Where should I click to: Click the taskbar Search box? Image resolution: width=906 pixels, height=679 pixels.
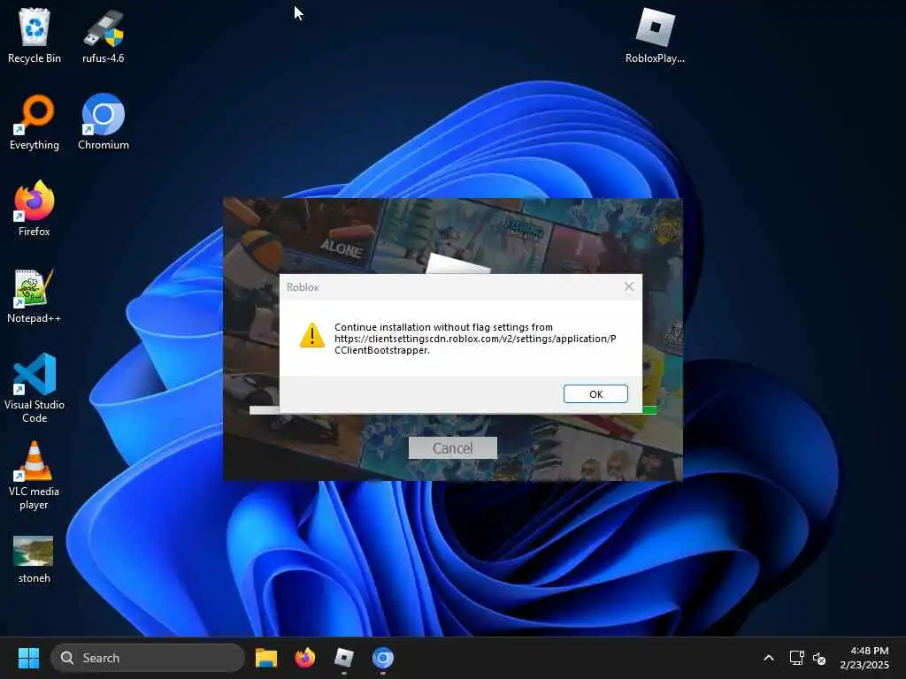(148, 658)
